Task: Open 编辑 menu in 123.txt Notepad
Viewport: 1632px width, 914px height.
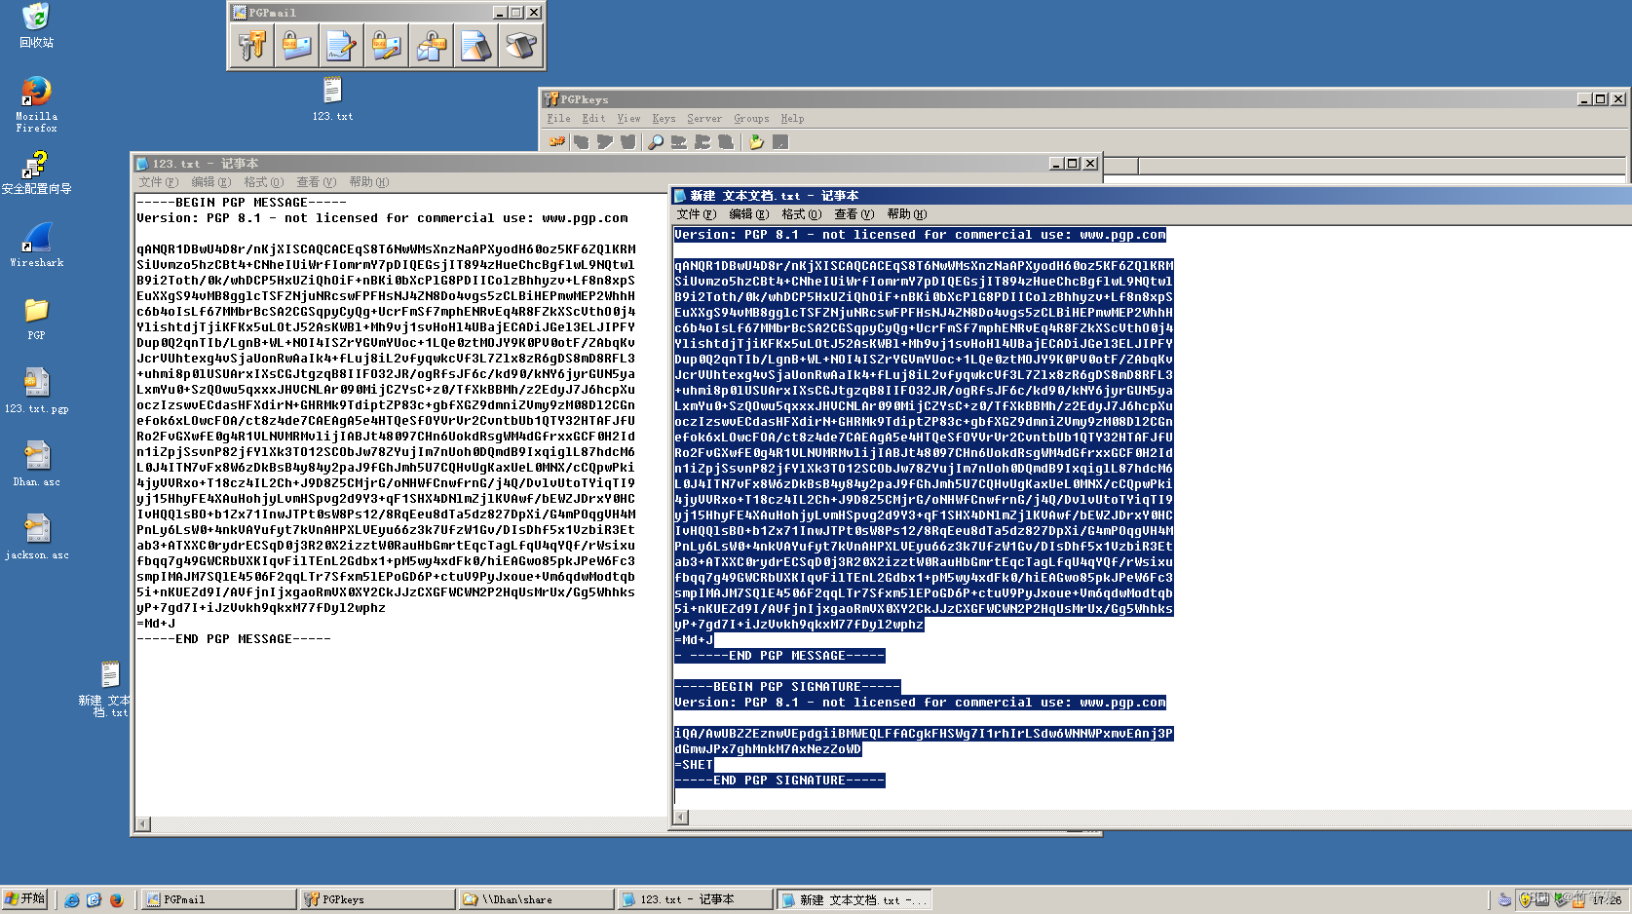Action: point(210,182)
